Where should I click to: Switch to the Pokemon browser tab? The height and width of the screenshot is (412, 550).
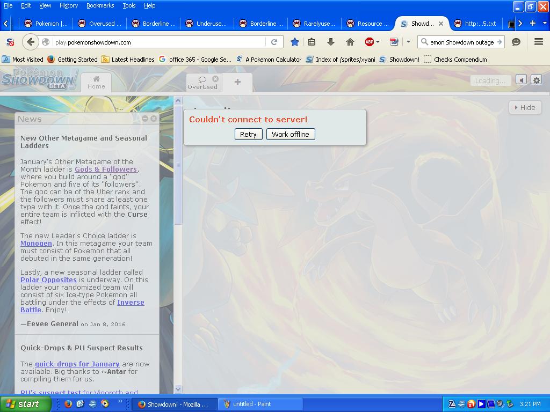(46, 24)
